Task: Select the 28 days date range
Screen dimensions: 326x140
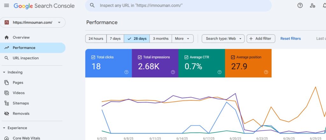Action: [137, 39]
